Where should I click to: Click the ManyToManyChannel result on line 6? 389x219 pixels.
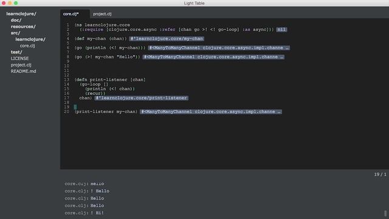tap(219, 48)
